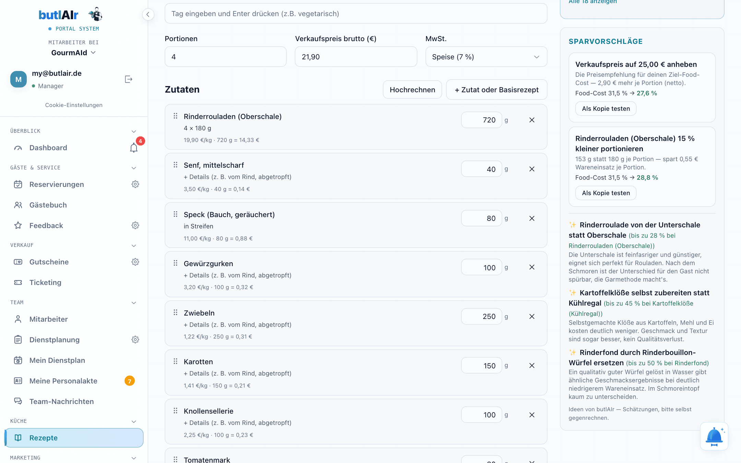This screenshot has width=741, height=463.
Task: Open Feedback settings gear
Action: click(135, 226)
